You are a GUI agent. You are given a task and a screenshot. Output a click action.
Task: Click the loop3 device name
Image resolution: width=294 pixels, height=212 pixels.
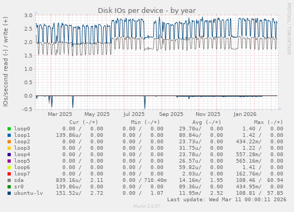tap(22, 148)
